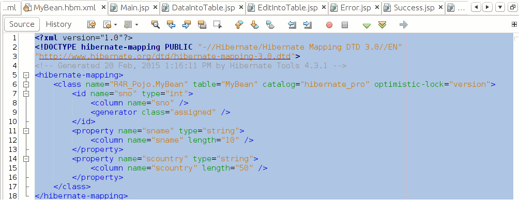Click the text 'R4R_Pojo.MyBean' in the code

tap(151, 84)
